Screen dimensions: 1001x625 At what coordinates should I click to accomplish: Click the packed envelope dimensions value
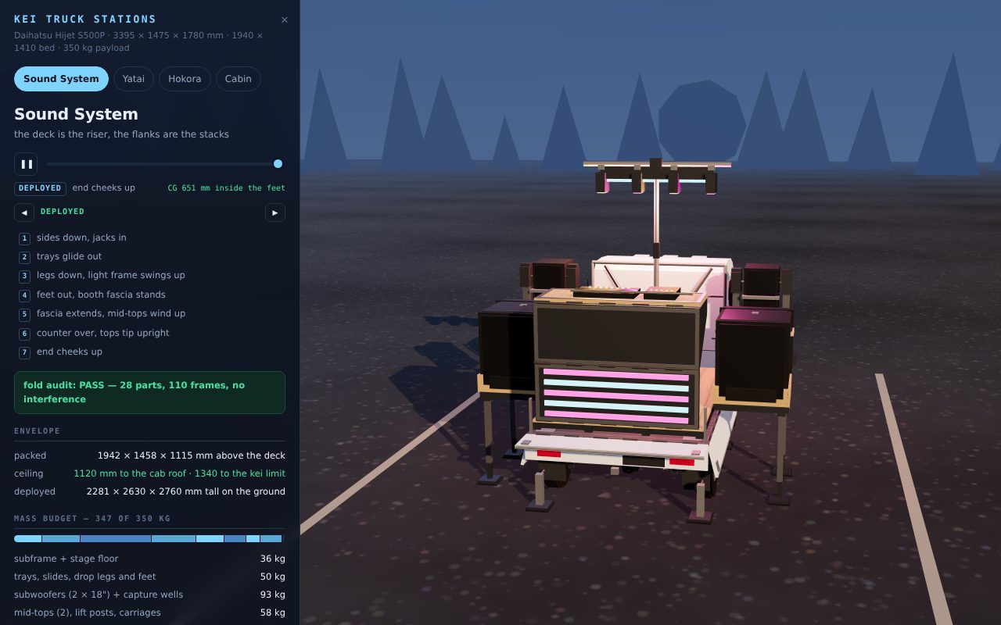tap(191, 455)
